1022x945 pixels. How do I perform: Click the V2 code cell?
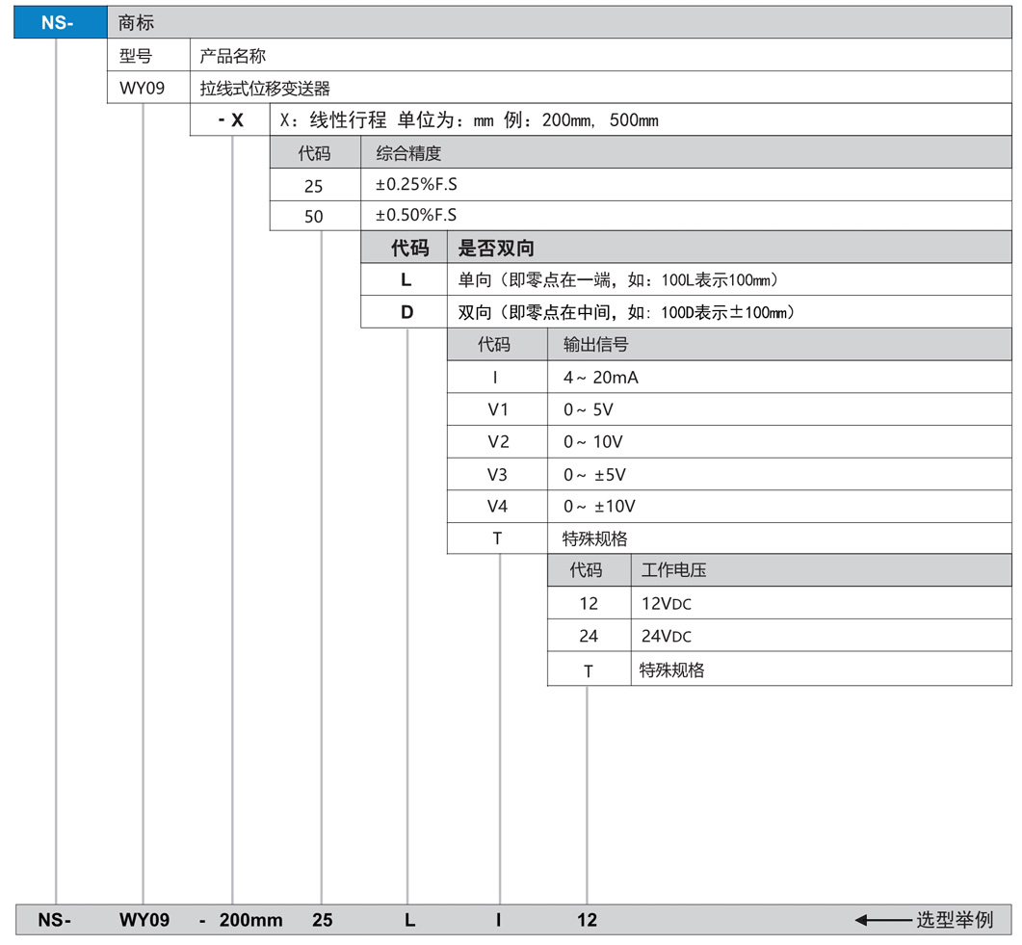point(497,442)
